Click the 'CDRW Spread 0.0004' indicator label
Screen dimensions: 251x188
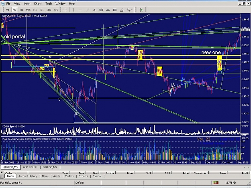pyautogui.click(x=13, y=127)
